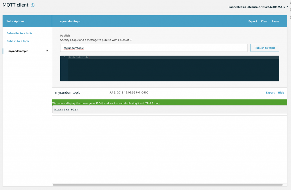Remove the myrandomtopic subscription with the x icon

[x=47, y=50]
